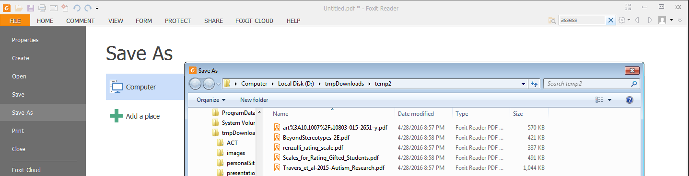Click the Foxit Reader logo in title bar
This screenshot has height=176, width=689.
click(6, 8)
